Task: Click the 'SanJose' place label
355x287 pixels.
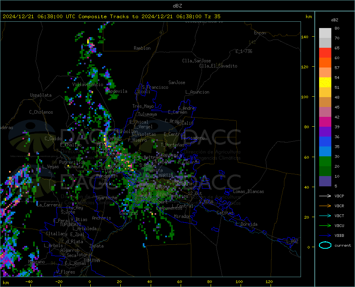Action: coord(177,83)
